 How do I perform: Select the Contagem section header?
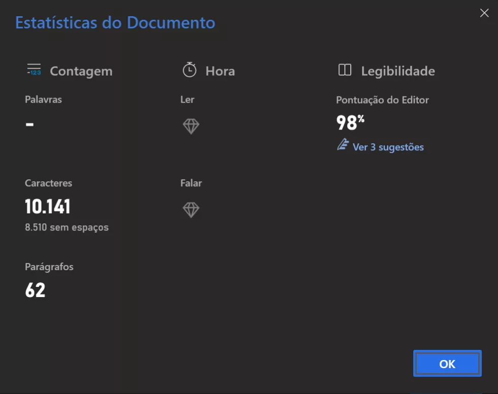click(x=80, y=71)
